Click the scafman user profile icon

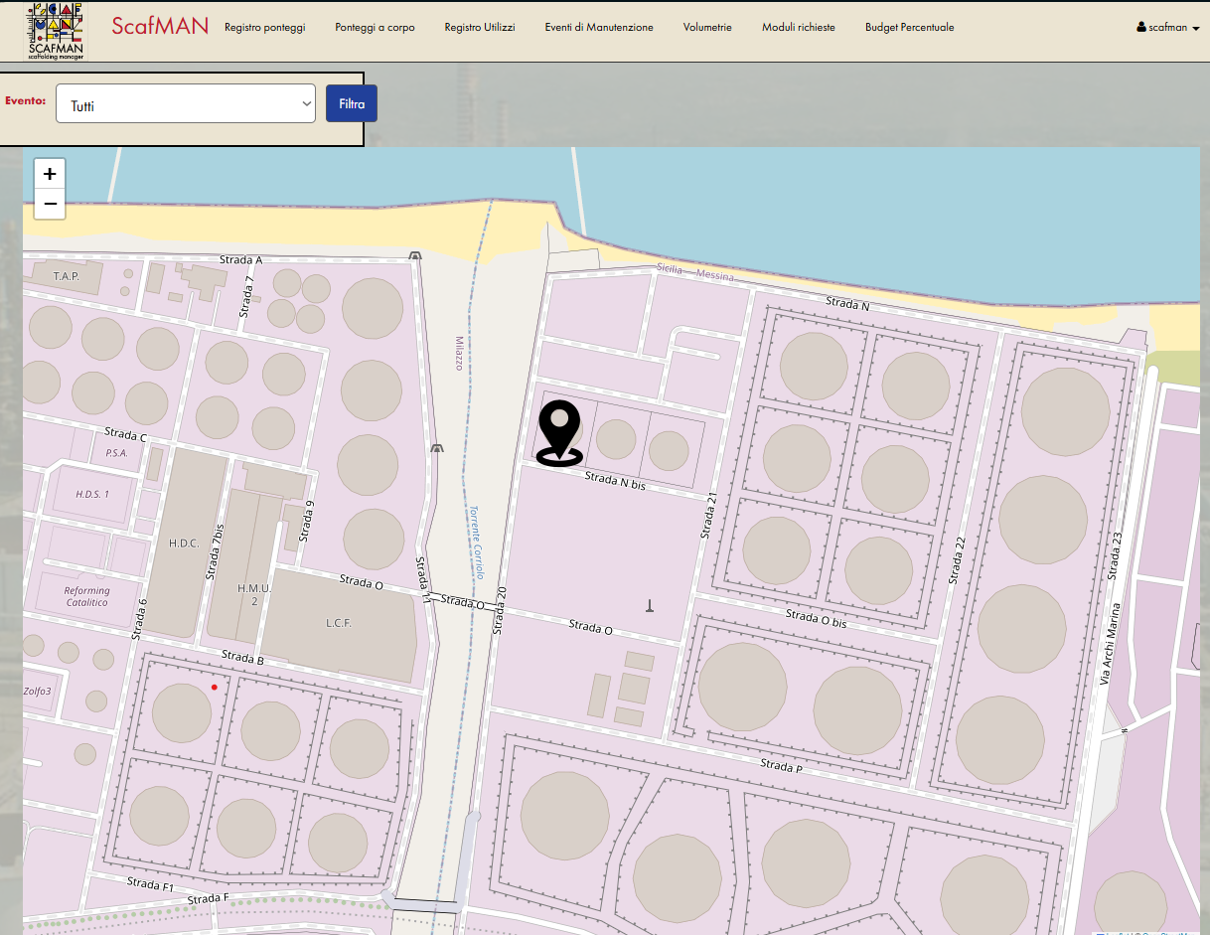coord(1141,28)
